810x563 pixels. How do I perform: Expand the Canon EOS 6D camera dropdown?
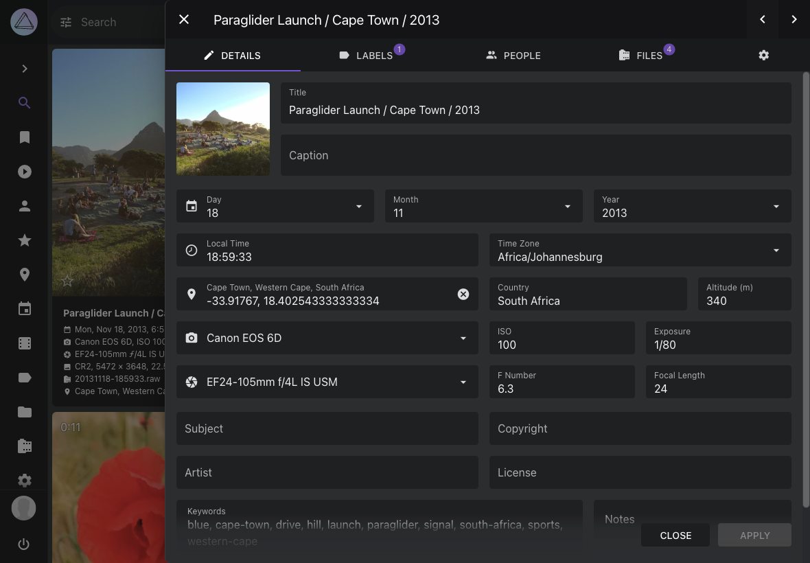point(463,338)
